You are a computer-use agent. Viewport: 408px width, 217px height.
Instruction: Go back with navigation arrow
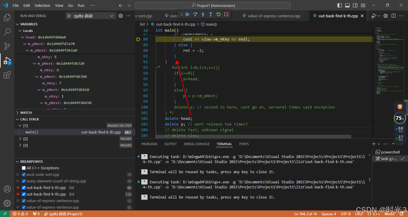tap(121, 5)
